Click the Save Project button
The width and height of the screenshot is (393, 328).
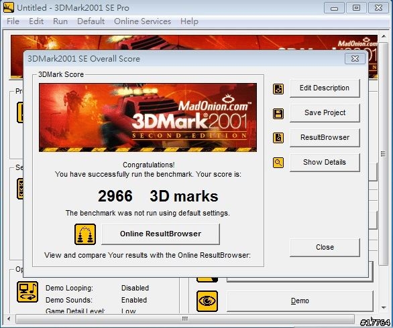[325, 113]
